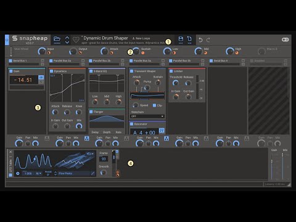Toggle Serial Bus 4 enable box
Viewport: 296px width, 222px height.
(211, 60)
